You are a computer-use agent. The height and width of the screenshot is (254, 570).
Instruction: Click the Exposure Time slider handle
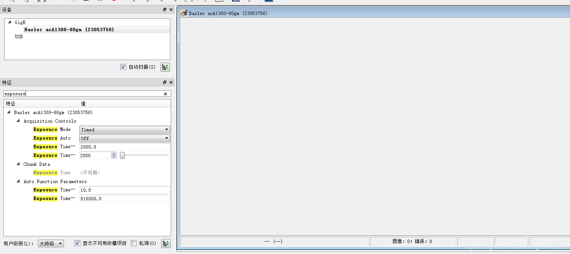click(x=122, y=155)
